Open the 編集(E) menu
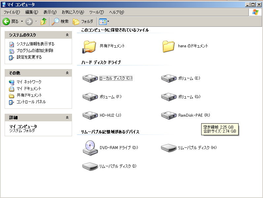 32,12
